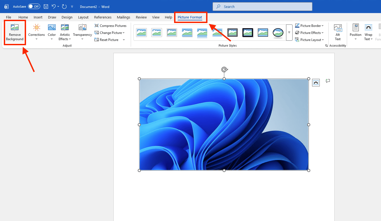Click the Undo arrow icon
381x221 pixels.
click(x=54, y=6)
